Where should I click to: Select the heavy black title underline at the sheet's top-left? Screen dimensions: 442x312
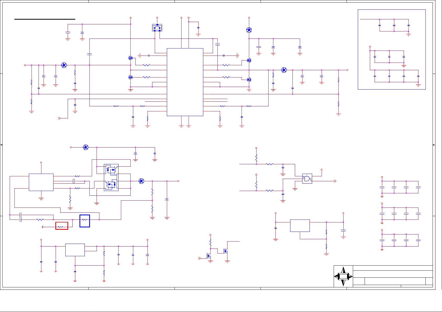[45, 19]
